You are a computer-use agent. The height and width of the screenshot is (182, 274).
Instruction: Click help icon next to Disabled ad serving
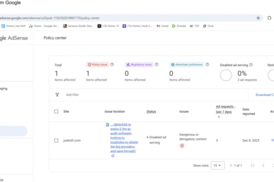251,65
